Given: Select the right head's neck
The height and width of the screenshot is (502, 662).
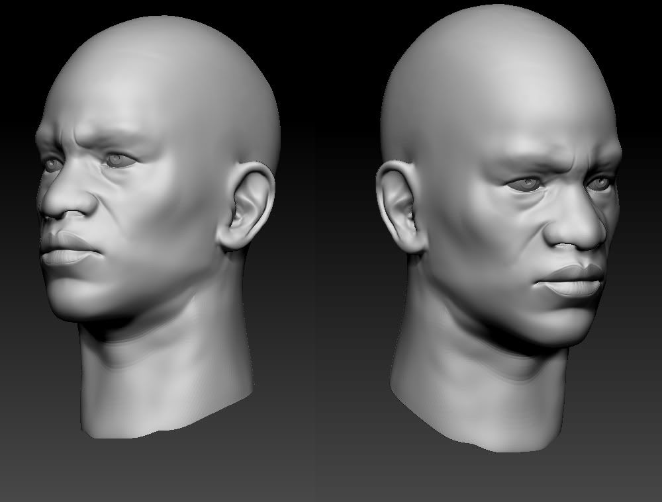Looking at the screenshot, I should click(x=463, y=377).
